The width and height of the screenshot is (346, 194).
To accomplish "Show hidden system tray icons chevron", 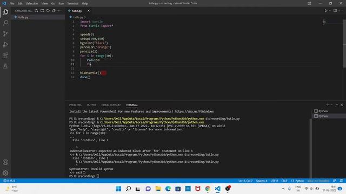I will pyautogui.click(x=283, y=189).
